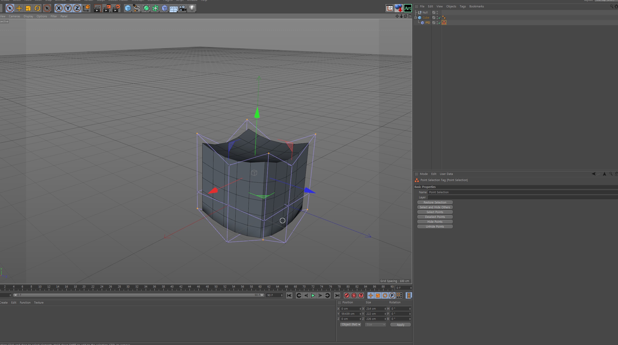
Task: Click the Size X input field
Action: coord(376,309)
